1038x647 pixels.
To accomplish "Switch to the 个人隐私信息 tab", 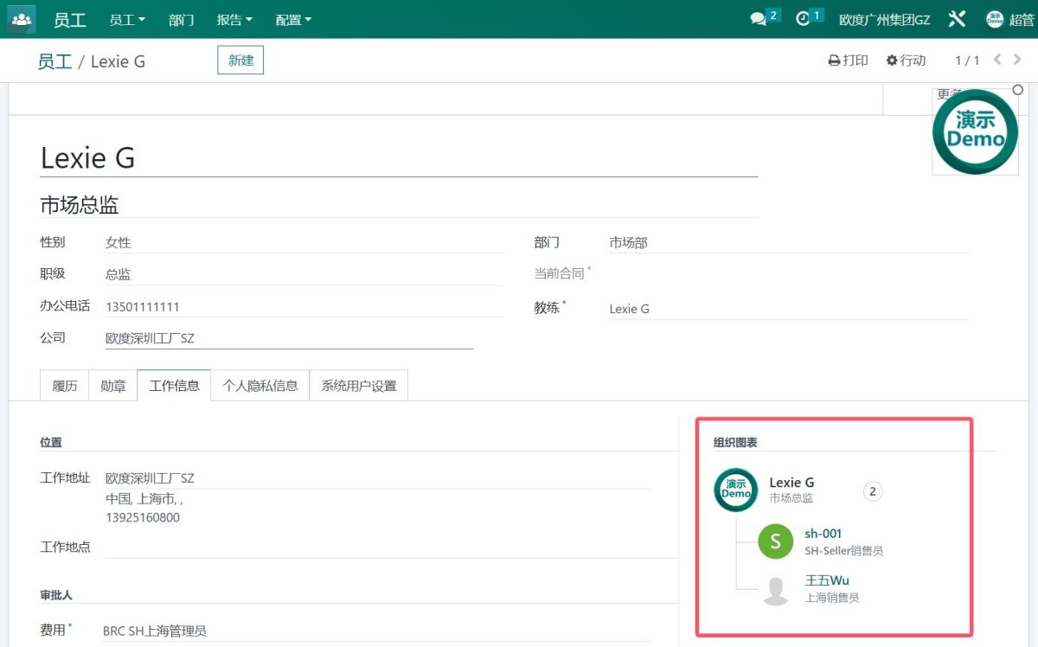I will [260, 386].
